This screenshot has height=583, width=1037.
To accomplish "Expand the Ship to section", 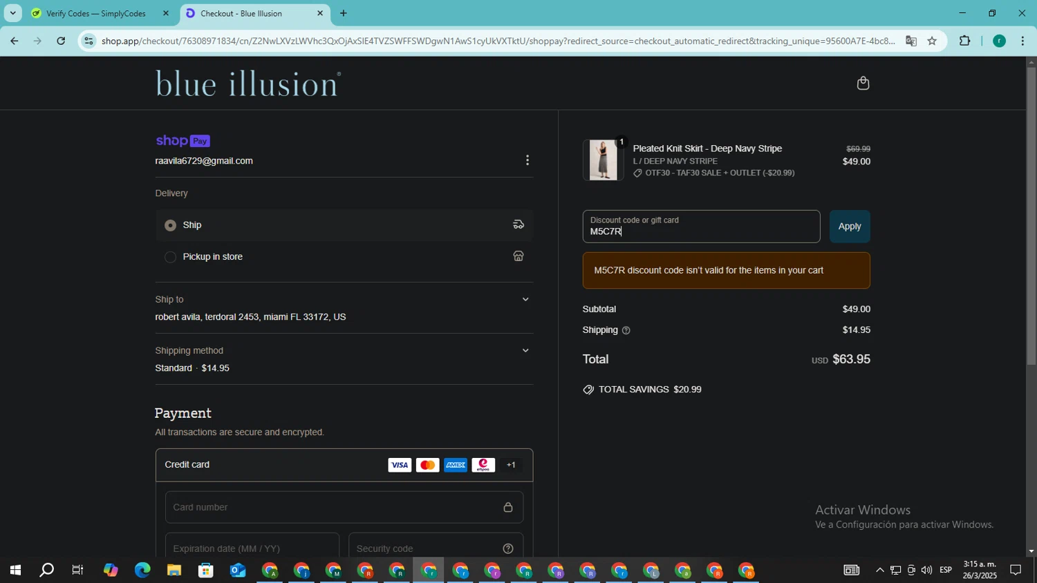I will [x=525, y=299].
